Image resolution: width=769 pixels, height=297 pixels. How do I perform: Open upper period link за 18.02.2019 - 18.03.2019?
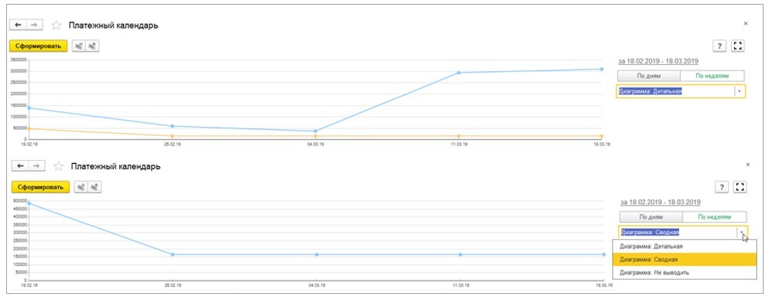[x=658, y=61]
